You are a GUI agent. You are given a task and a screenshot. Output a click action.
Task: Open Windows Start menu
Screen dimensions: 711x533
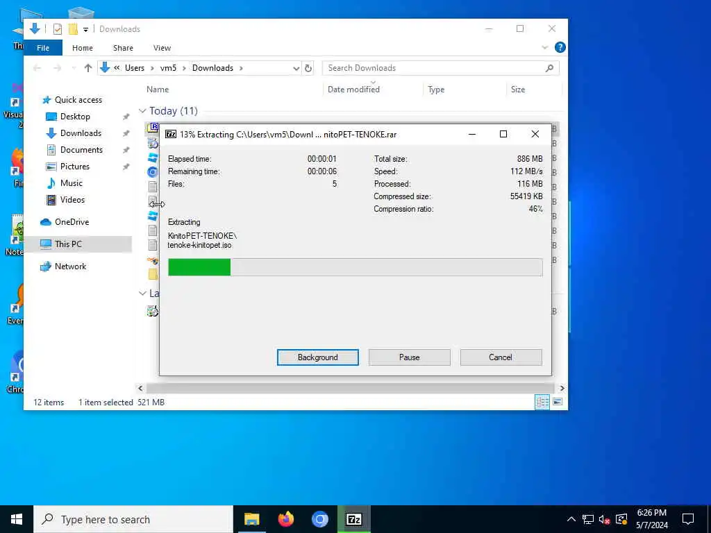tap(17, 519)
